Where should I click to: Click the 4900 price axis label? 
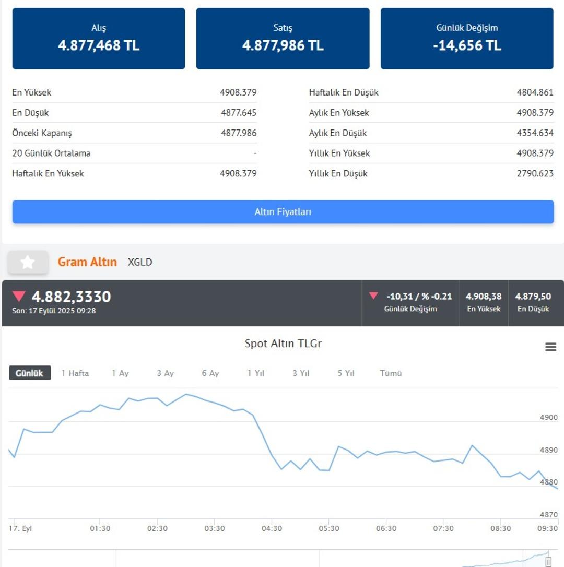[548, 417]
